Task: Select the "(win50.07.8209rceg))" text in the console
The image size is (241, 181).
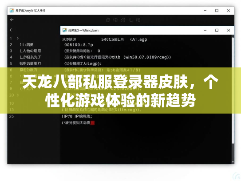Action: click(147, 57)
